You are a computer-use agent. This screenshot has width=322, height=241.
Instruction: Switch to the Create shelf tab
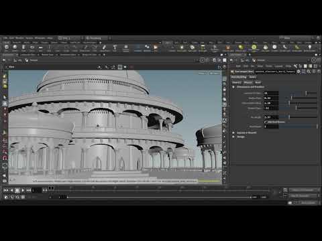tap(6, 42)
